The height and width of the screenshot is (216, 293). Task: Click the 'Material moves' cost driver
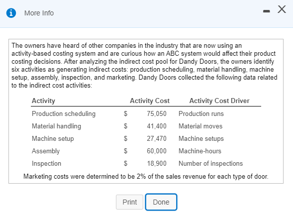tap(200, 126)
